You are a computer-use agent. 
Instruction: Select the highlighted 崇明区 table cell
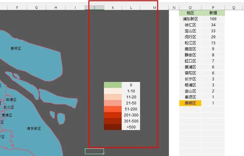tap(190, 103)
